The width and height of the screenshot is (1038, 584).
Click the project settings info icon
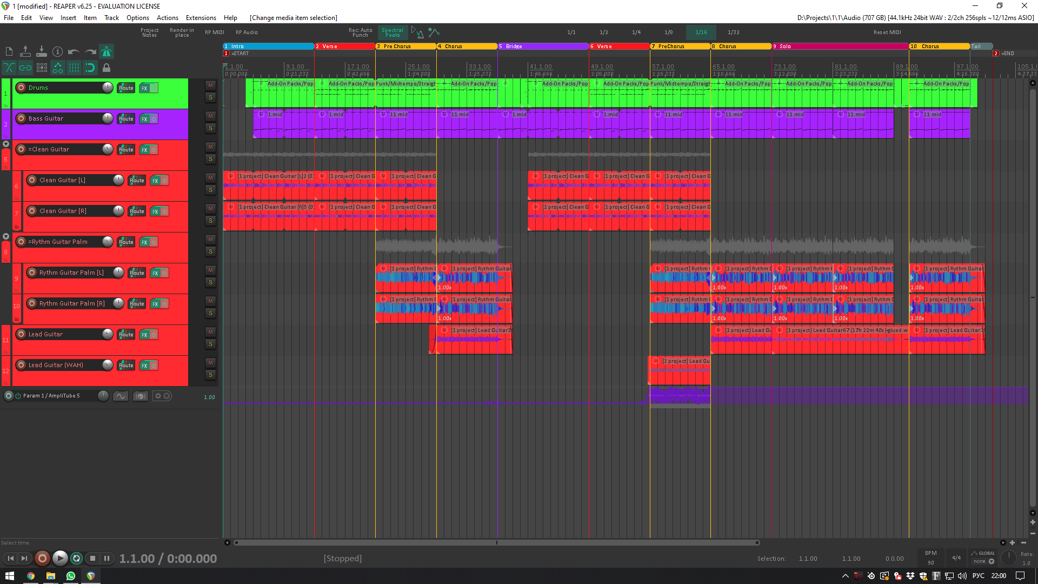[57, 52]
